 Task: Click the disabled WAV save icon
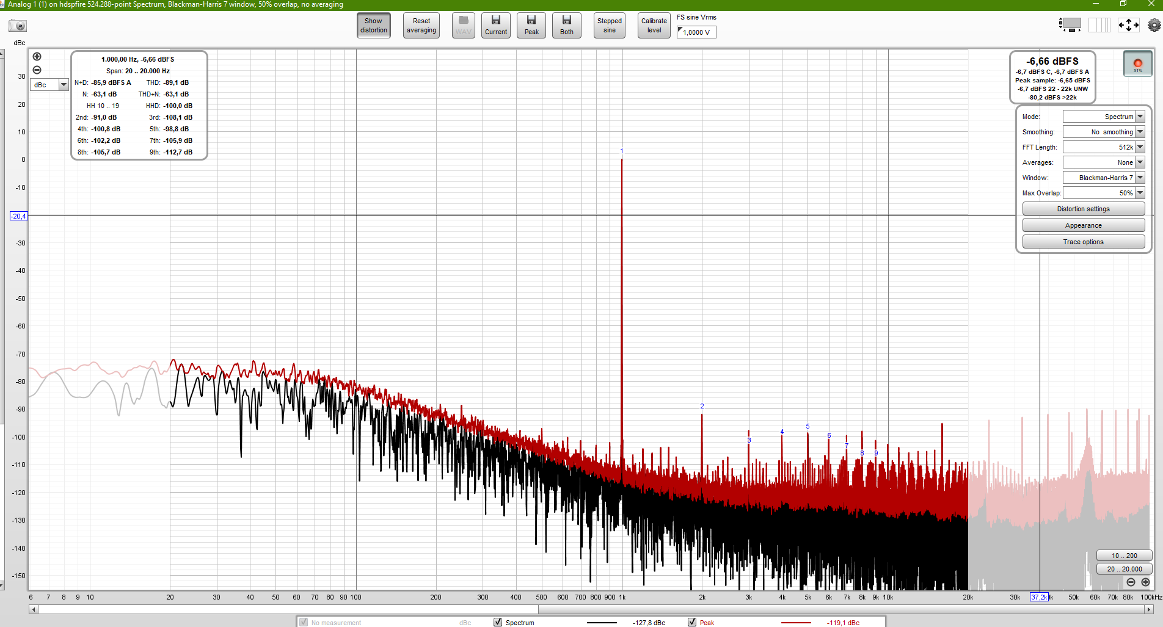tap(464, 26)
